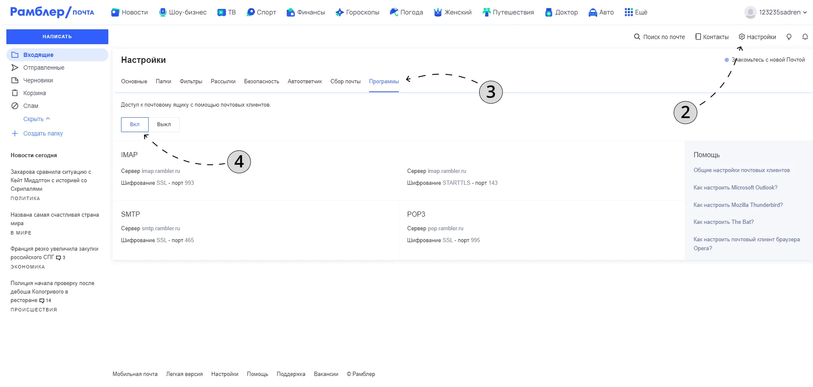
Task: Click the © Рамблер footer link
Action: [361, 374]
